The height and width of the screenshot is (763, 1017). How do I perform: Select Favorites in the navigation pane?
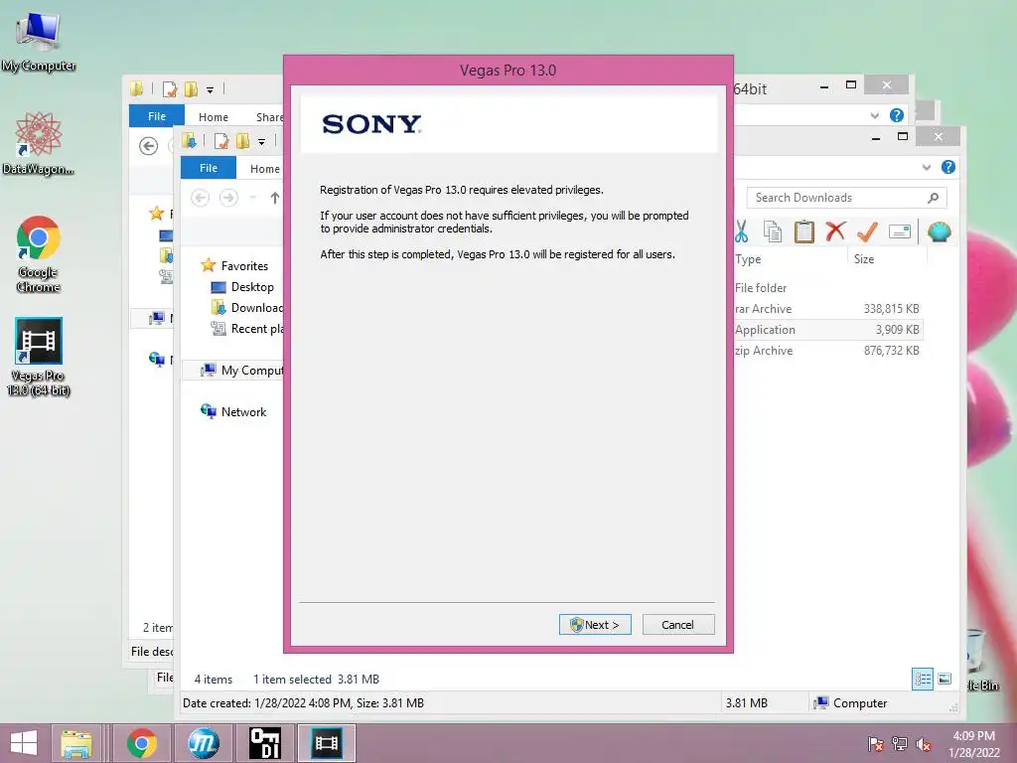tap(234, 265)
